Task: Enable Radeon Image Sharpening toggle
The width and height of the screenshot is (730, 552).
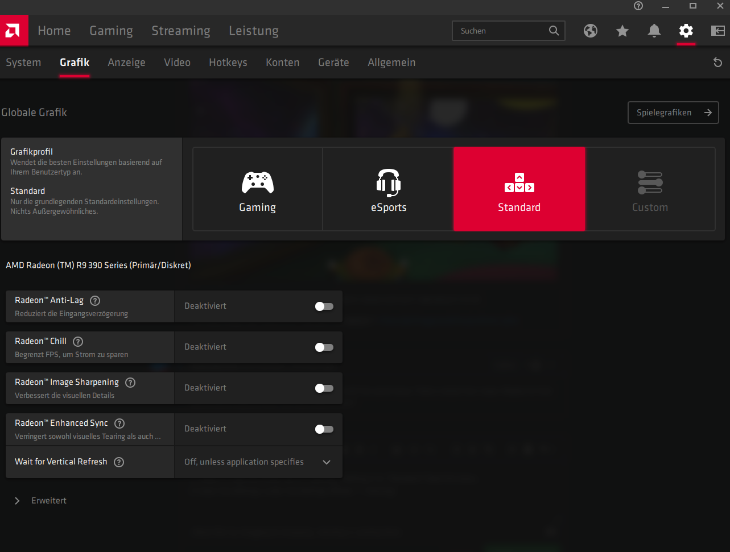Action: point(324,388)
